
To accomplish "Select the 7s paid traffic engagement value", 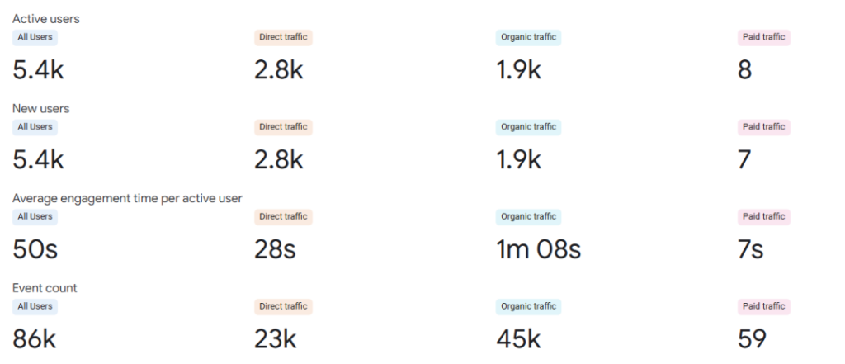I will 750,248.
